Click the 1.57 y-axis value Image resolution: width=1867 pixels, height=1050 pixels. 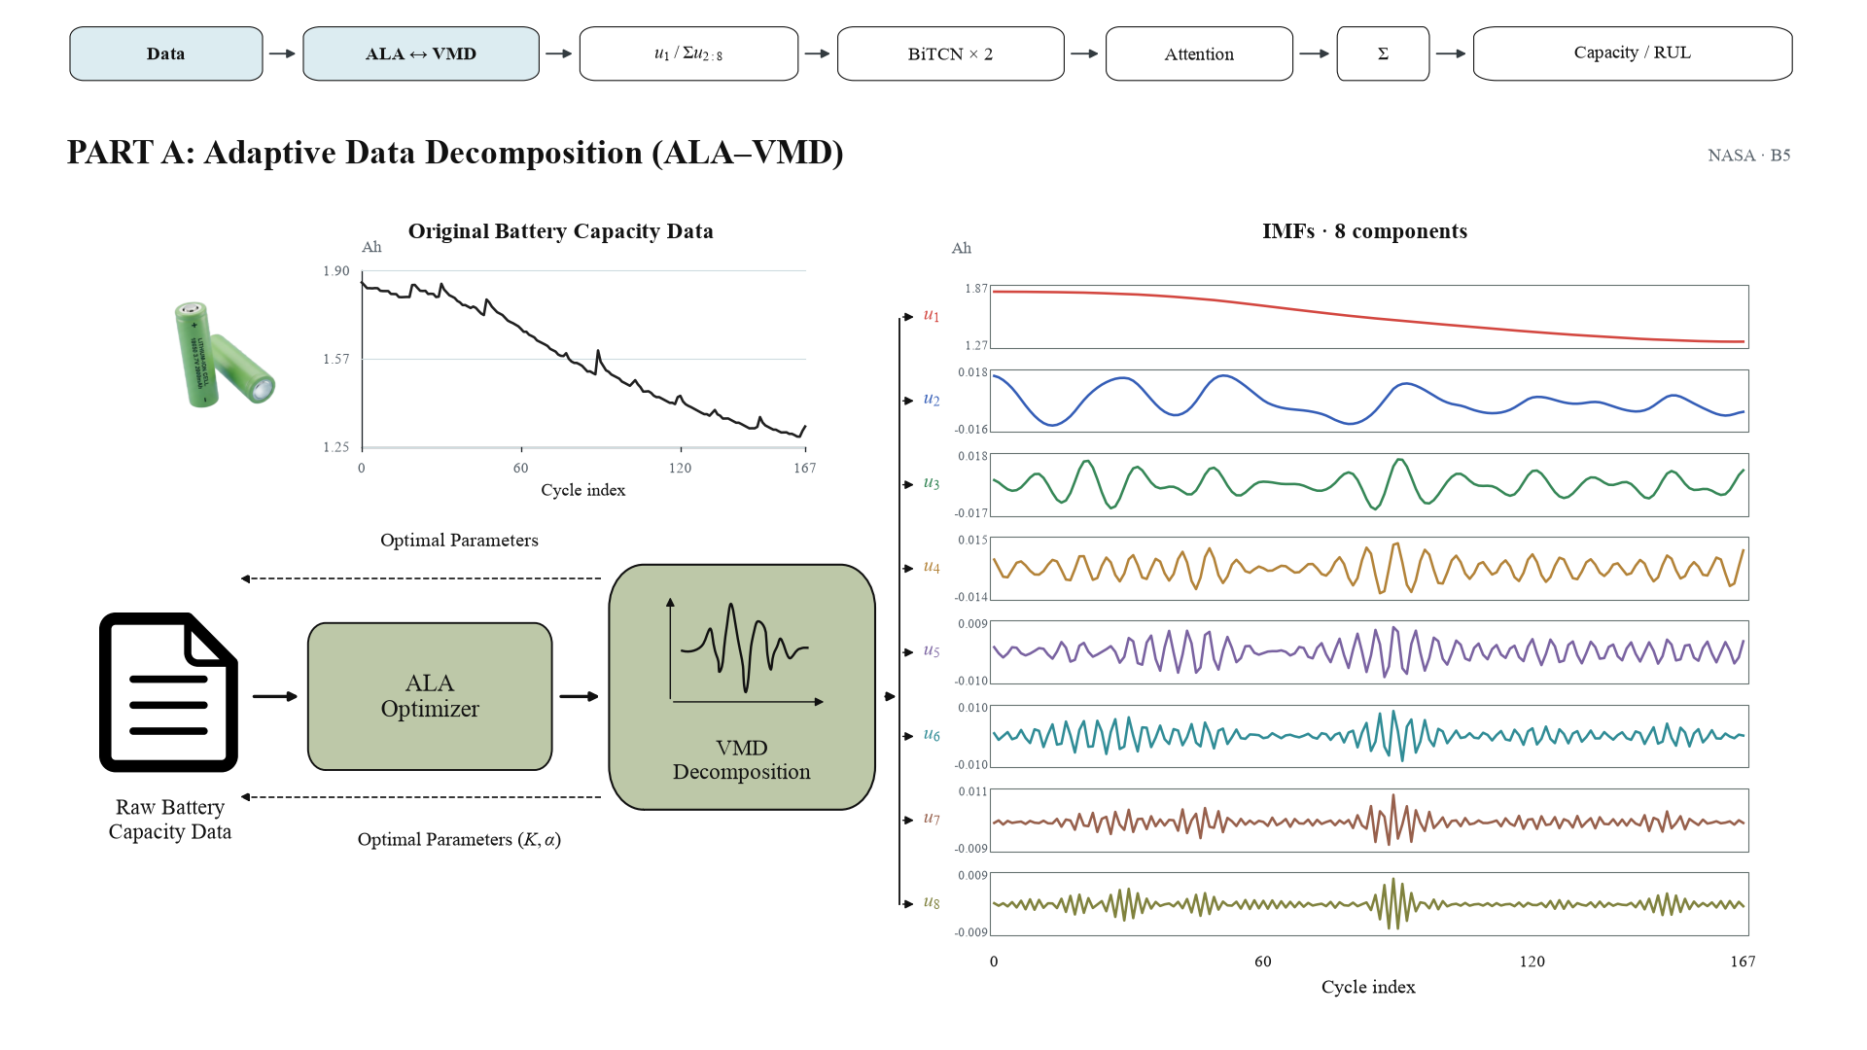[336, 360]
